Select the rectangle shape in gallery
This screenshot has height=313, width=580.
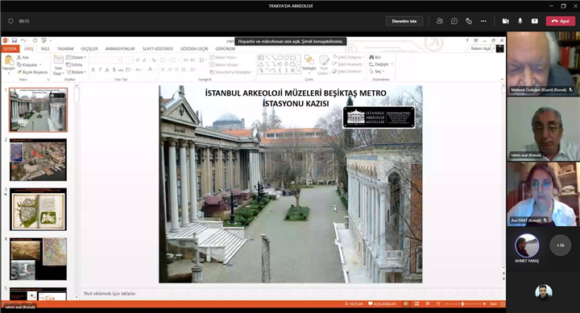click(280, 58)
